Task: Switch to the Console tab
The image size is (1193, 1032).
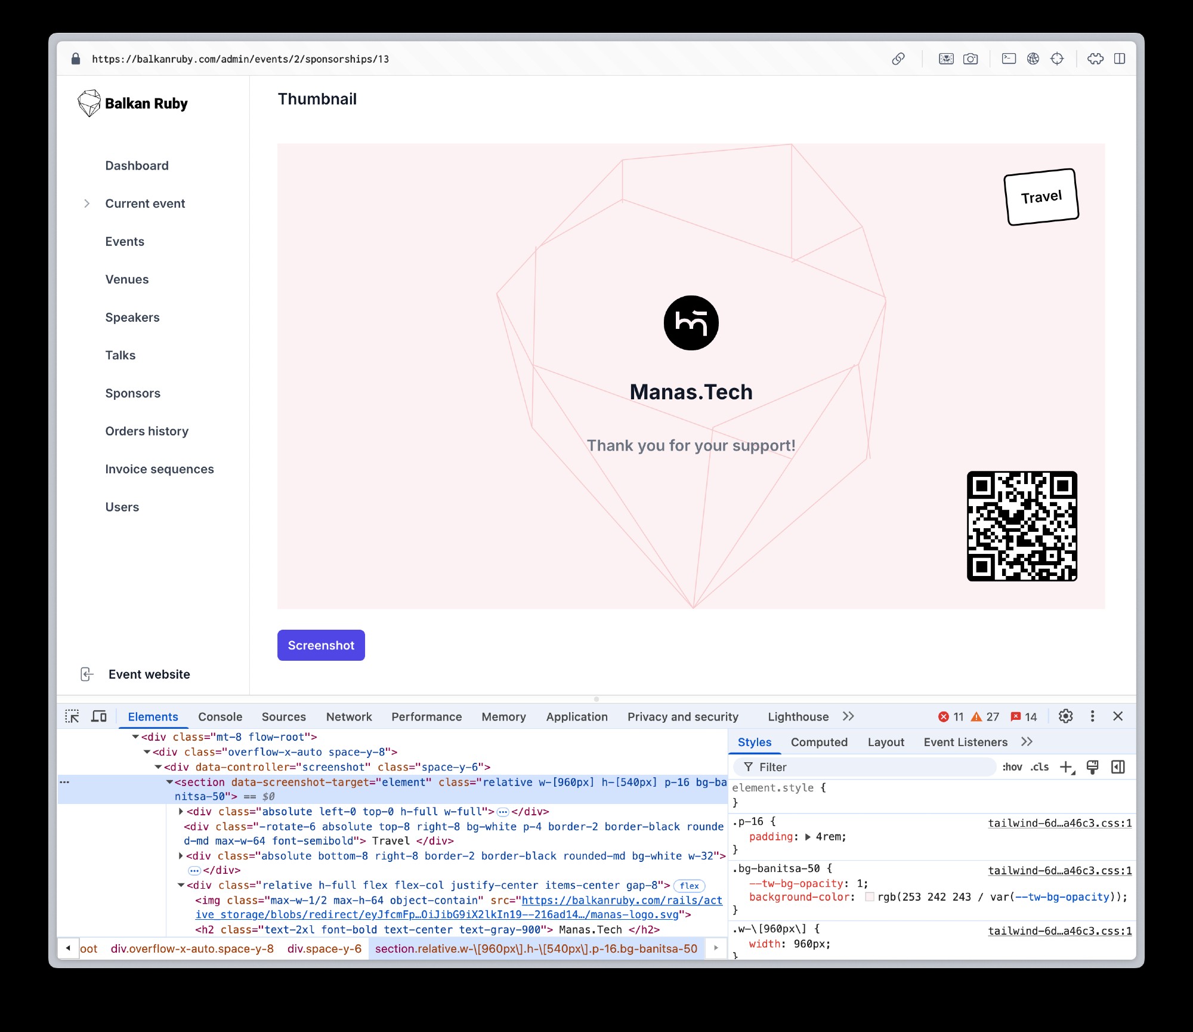Action: pyautogui.click(x=220, y=717)
